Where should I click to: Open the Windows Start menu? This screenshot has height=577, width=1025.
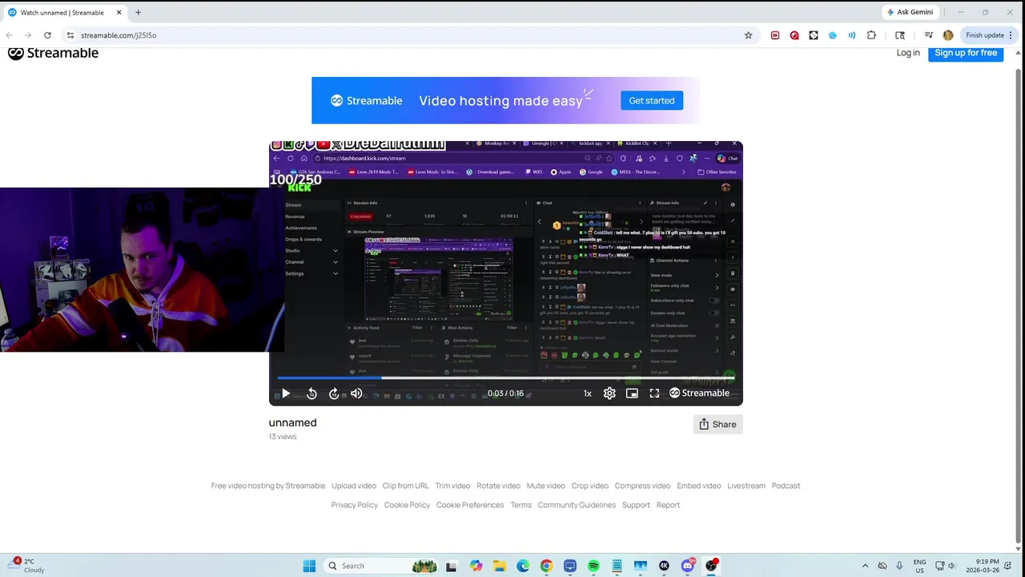309,566
